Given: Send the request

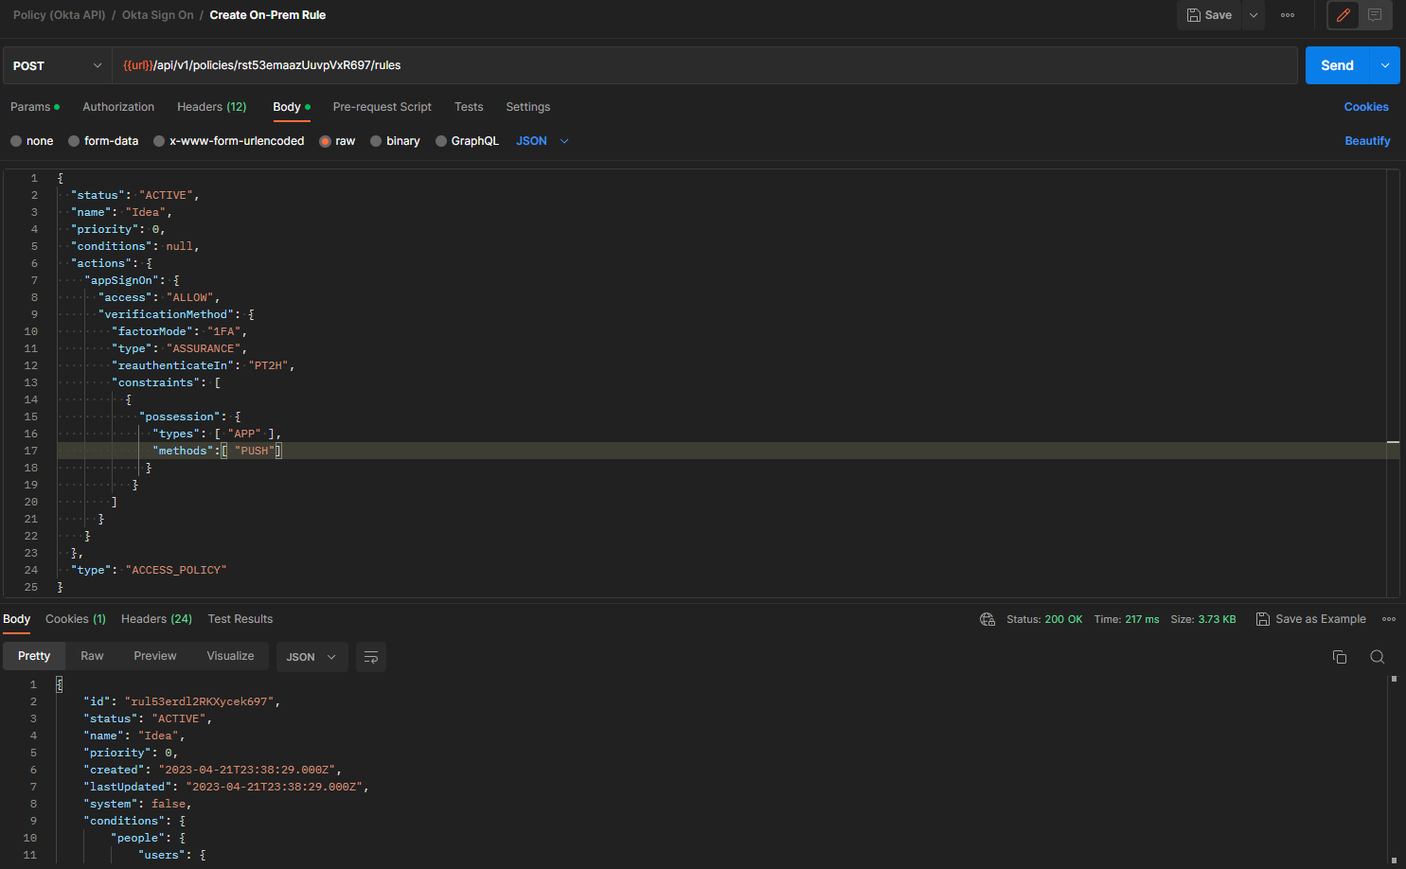Looking at the screenshot, I should [1337, 65].
